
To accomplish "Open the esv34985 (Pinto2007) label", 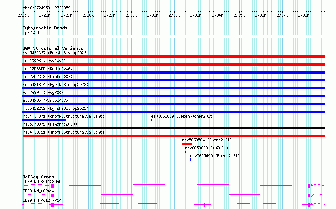I will click(x=45, y=100).
